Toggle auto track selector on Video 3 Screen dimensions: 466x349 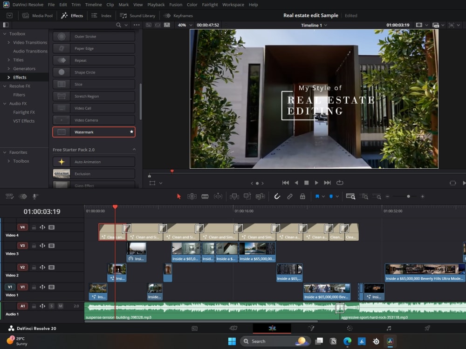coord(42,246)
